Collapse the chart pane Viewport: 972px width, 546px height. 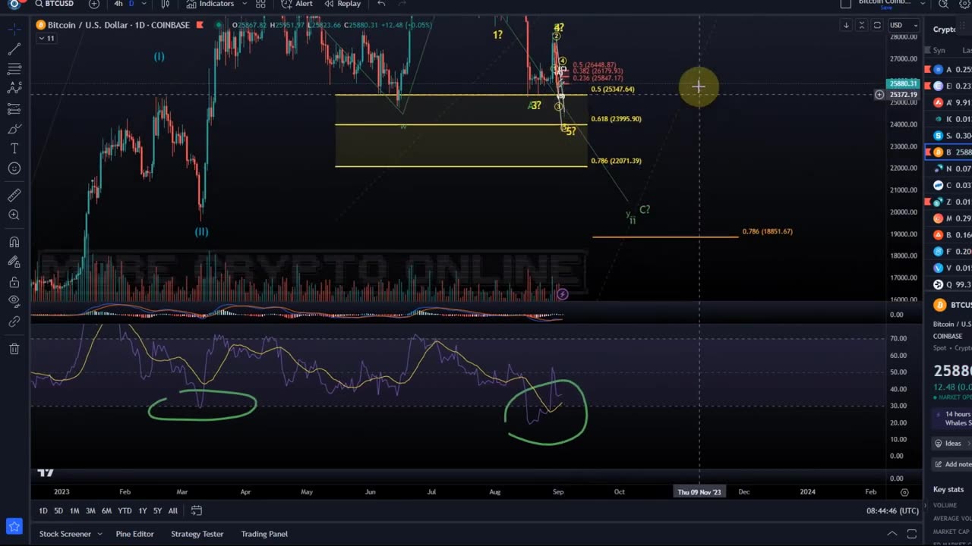click(x=861, y=25)
